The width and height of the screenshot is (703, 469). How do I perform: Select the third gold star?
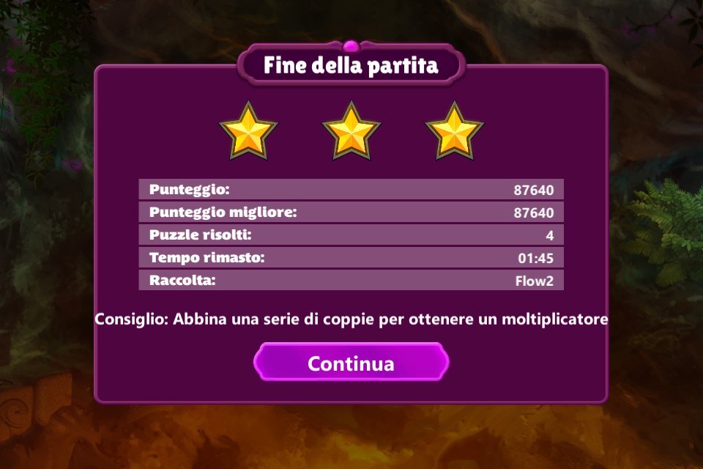click(454, 131)
